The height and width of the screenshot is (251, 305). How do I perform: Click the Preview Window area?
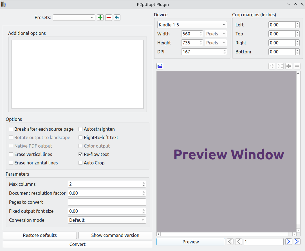(226, 151)
